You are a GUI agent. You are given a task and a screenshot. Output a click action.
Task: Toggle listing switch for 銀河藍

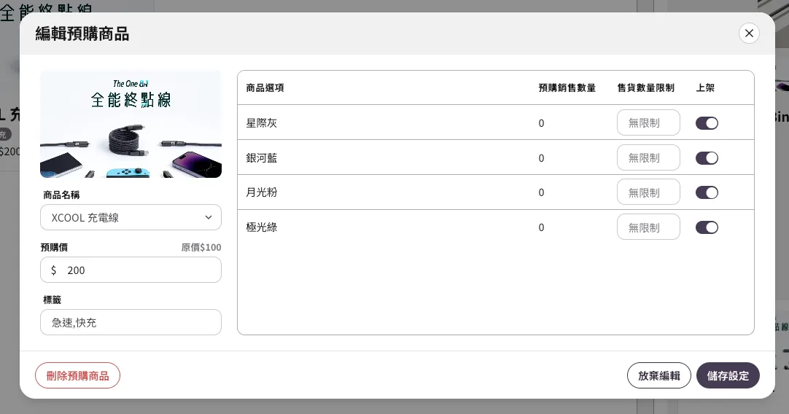[x=707, y=158]
